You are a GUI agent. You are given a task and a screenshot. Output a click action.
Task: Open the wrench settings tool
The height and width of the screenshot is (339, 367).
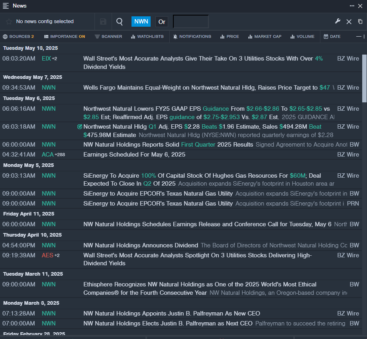point(338,21)
